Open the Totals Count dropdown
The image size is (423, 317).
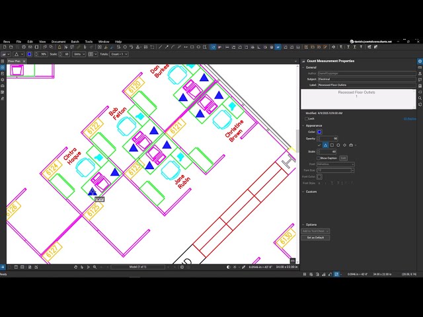119,54
